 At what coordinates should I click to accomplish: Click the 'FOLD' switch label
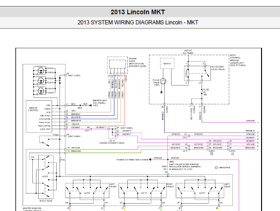56,135
